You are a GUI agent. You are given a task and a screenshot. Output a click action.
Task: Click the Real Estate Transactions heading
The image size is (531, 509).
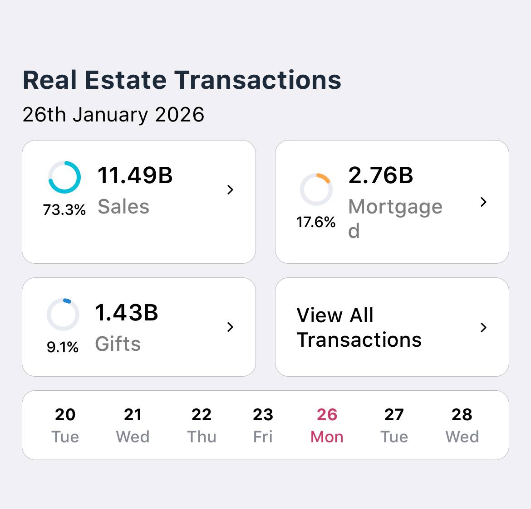(x=182, y=80)
